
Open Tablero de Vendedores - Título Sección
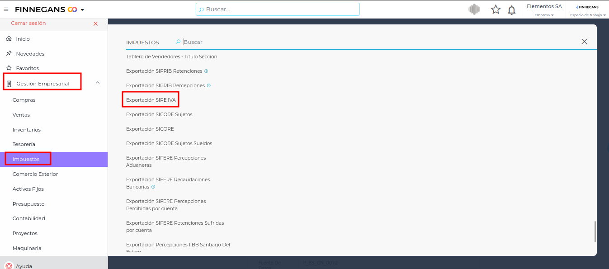pos(172,57)
